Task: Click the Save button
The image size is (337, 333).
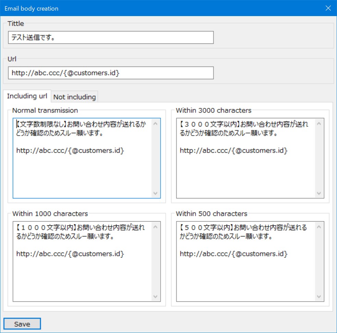Action: pos(22,324)
